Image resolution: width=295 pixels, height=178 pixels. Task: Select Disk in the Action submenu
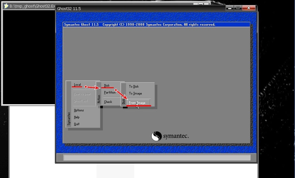(x=107, y=86)
